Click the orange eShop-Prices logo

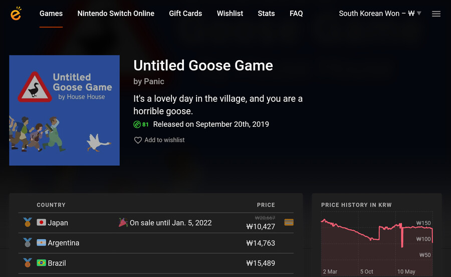coord(16,13)
